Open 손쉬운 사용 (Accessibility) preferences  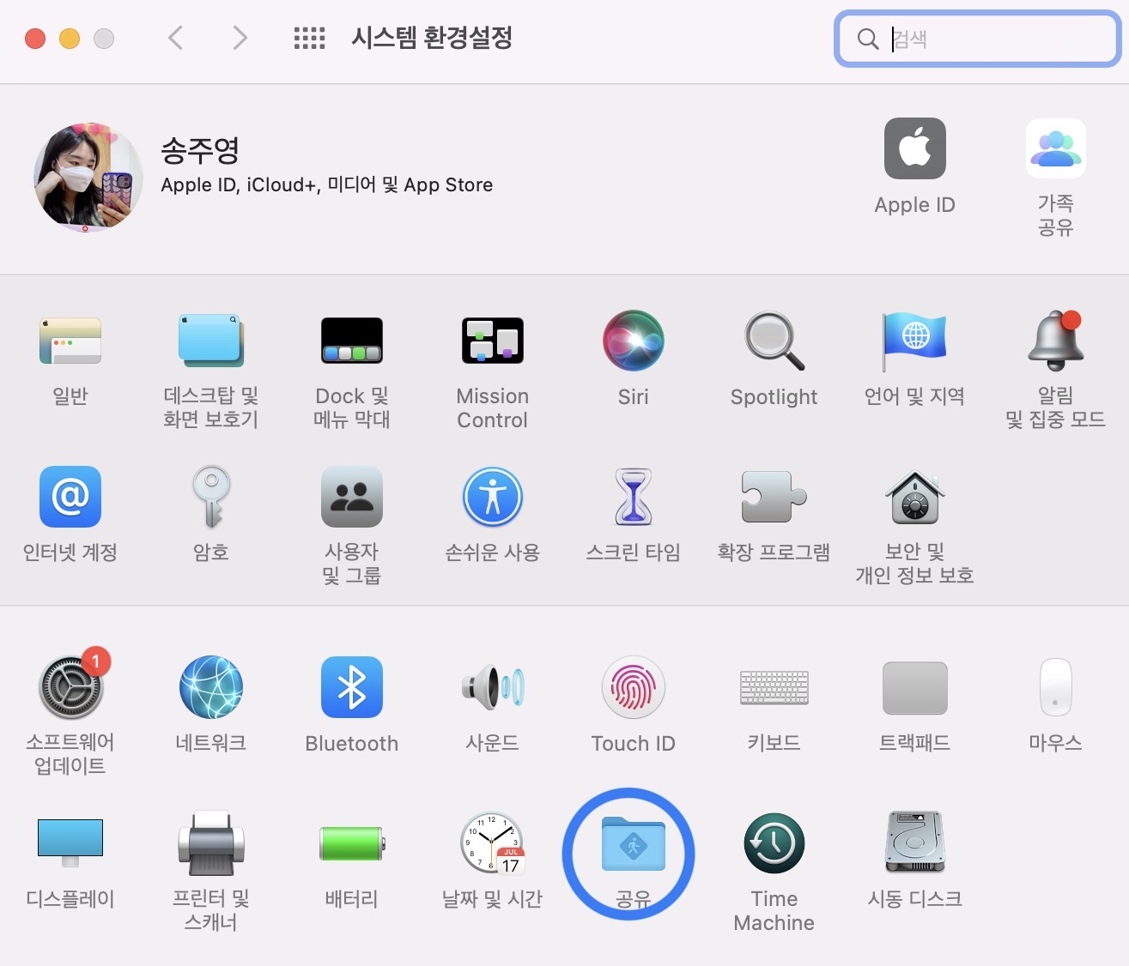[493, 497]
